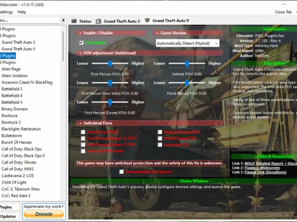This screenshot has width=297, height=222.
Task: Select Call of Duty: Ghosts plugin
Action: (x=19, y=162)
